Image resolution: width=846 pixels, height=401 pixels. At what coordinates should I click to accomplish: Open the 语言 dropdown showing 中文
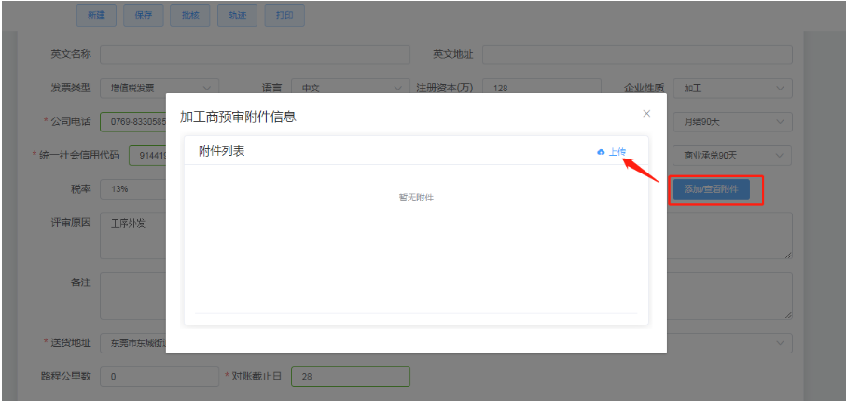click(350, 89)
